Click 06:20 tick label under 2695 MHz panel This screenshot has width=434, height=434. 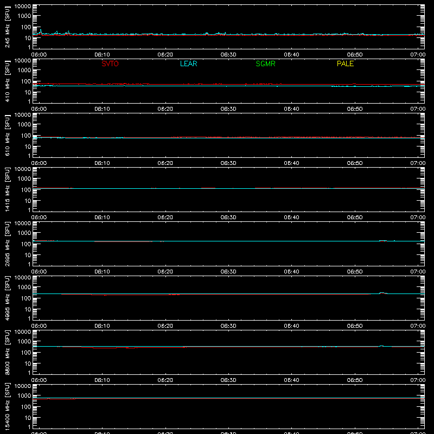click(165, 272)
